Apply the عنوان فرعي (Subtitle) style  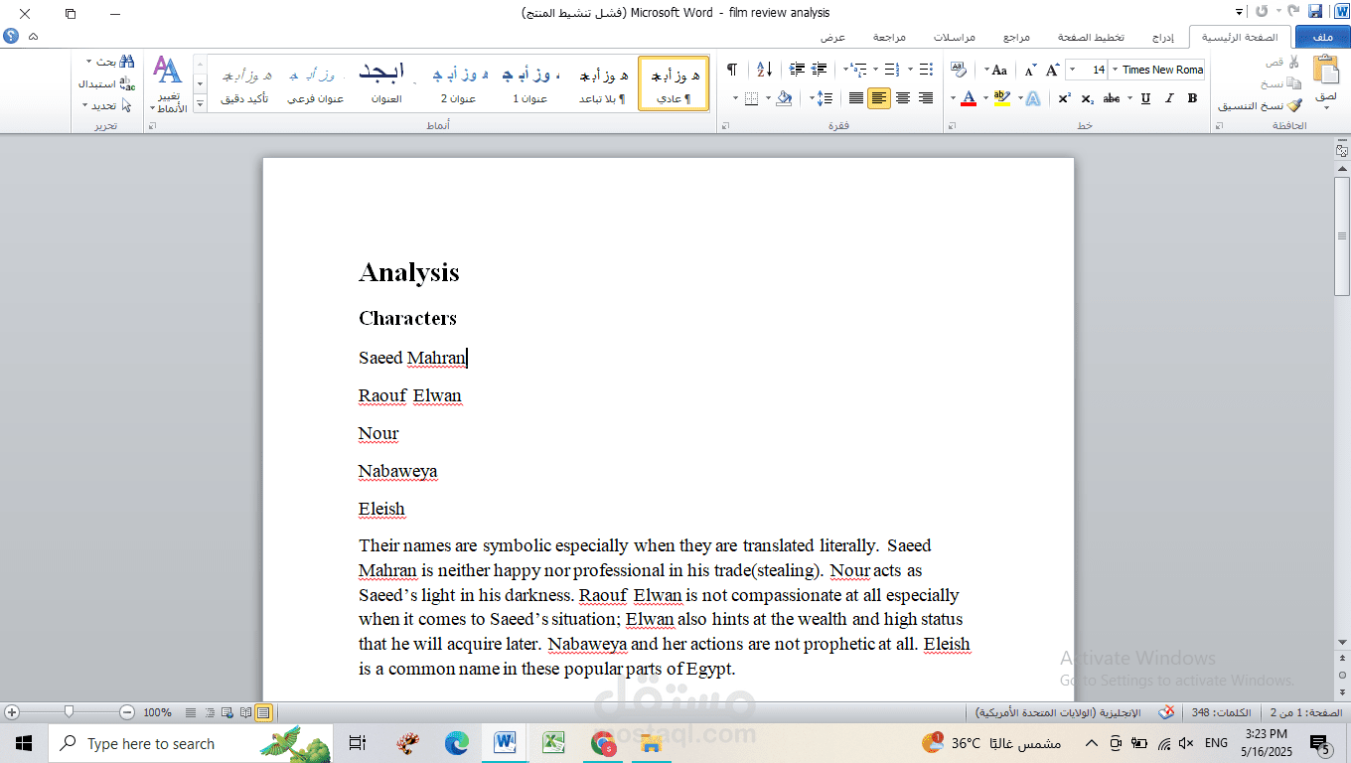pos(315,83)
